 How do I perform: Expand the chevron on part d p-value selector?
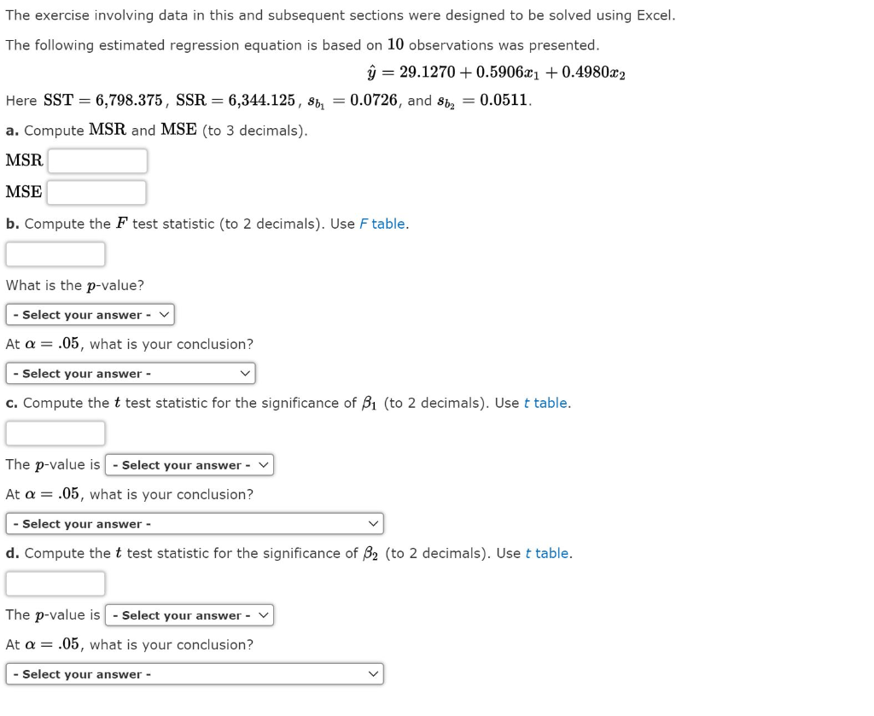tap(262, 614)
